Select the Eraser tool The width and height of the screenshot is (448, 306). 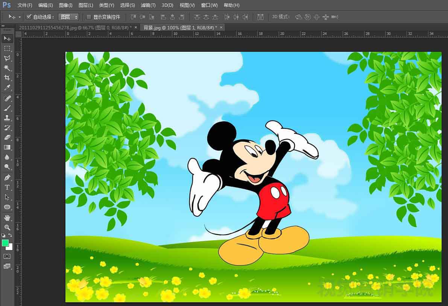click(7, 137)
